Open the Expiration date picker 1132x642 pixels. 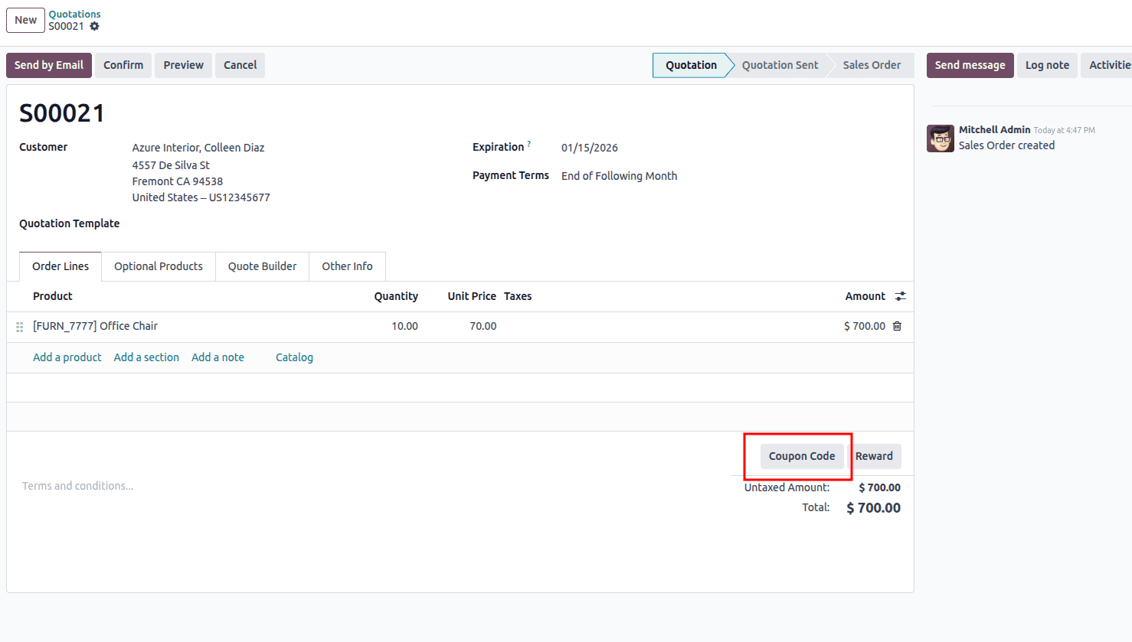[x=590, y=147]
